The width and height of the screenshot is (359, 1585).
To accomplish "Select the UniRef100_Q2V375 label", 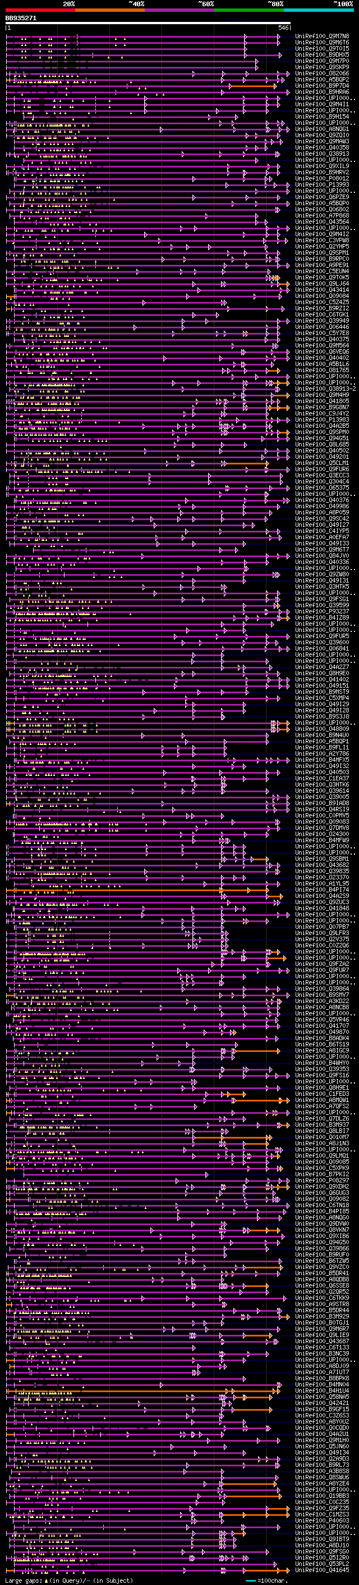I will [x=322, y=939].
